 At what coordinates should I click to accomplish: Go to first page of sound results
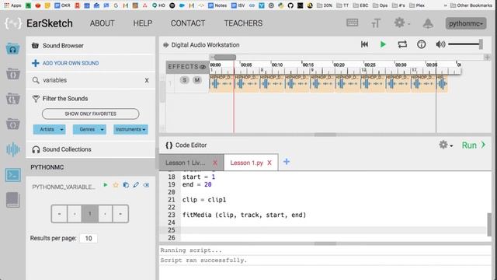(59, 214)
